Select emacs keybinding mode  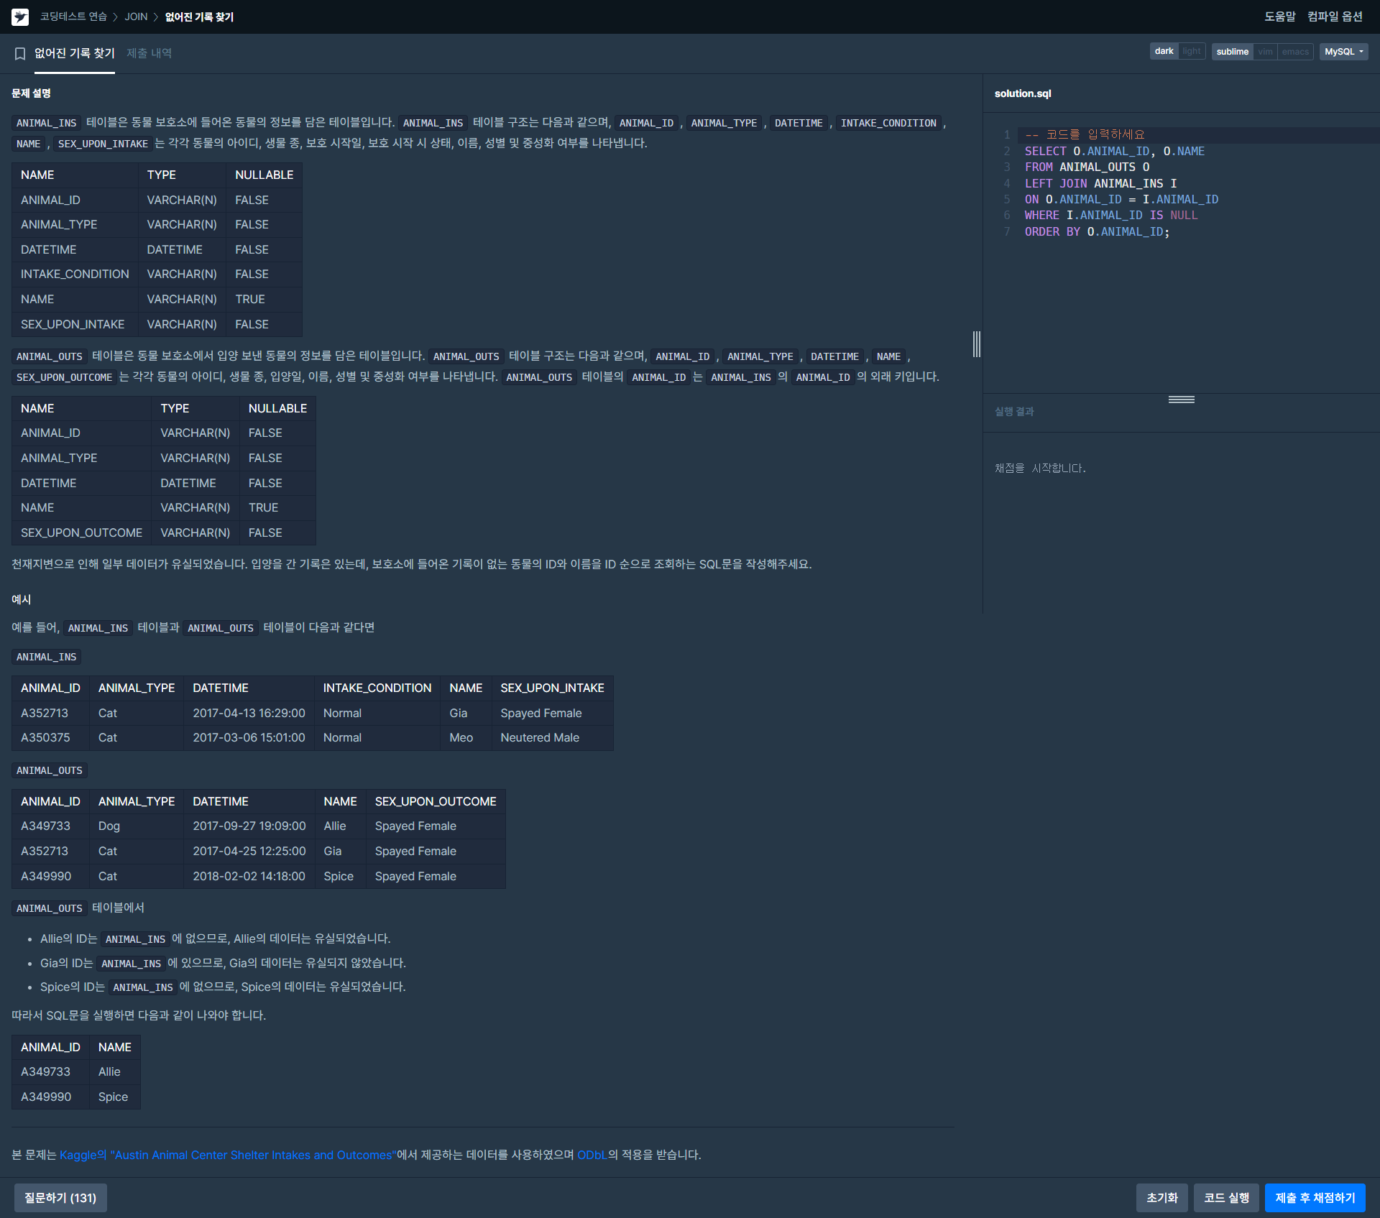[1294, 52]
